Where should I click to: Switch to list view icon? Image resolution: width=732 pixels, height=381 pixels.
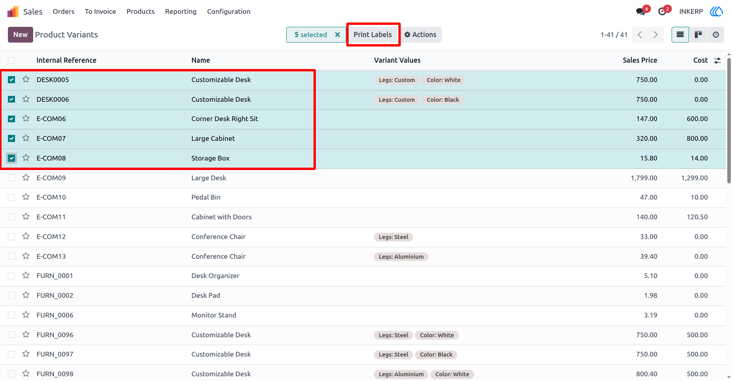coord(680,35)
